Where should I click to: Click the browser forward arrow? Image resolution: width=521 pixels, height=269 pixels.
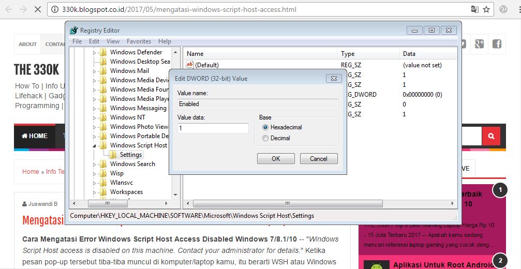coord(23,9)
